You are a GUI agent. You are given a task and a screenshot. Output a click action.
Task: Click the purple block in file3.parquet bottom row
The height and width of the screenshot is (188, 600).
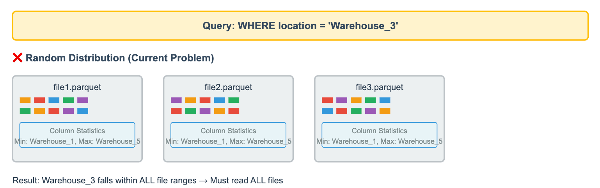click(371, 111)
